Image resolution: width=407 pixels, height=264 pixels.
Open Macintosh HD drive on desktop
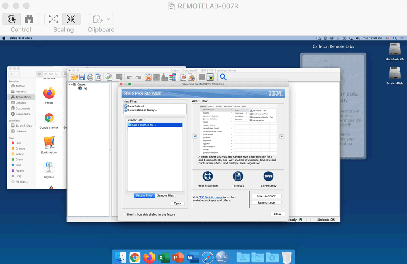[395, 49]
